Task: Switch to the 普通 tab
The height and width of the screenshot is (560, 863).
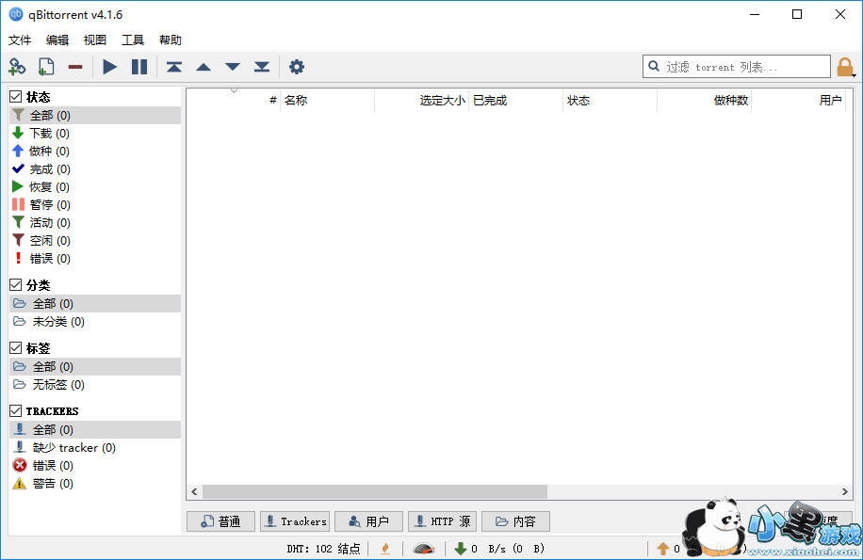Action: (x=220, y=521)
